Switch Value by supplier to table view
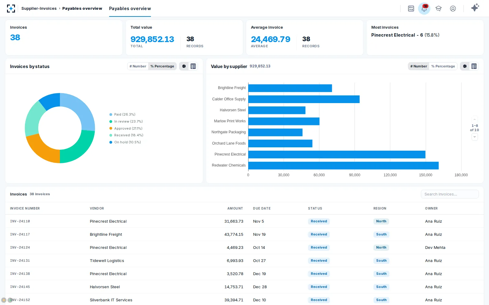 (474, 66)
